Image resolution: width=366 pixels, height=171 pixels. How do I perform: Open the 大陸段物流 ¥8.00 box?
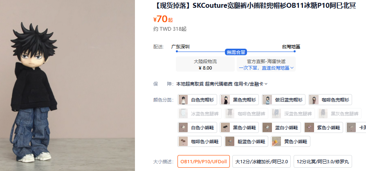205,64
